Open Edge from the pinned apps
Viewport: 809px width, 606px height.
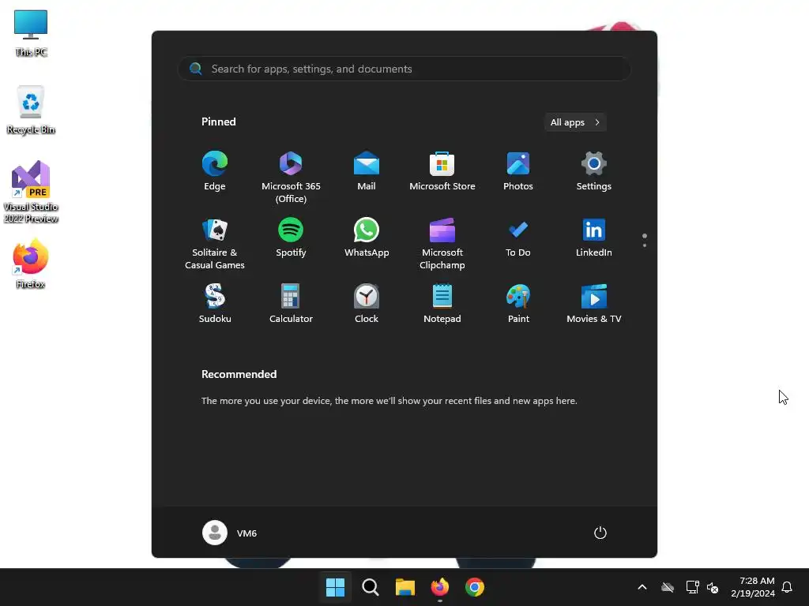[215, 171]
